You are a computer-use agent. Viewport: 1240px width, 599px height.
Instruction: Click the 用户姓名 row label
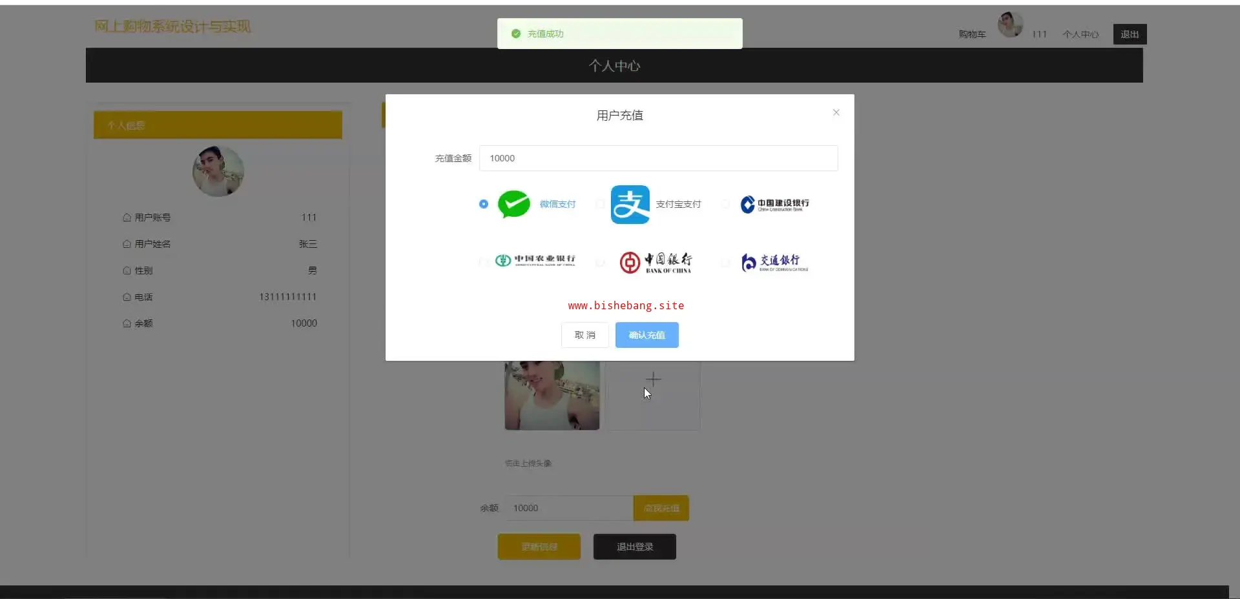click(x=152, y=244)
